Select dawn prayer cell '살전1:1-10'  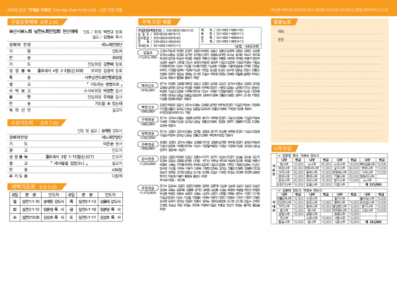[x=31, y=202]
